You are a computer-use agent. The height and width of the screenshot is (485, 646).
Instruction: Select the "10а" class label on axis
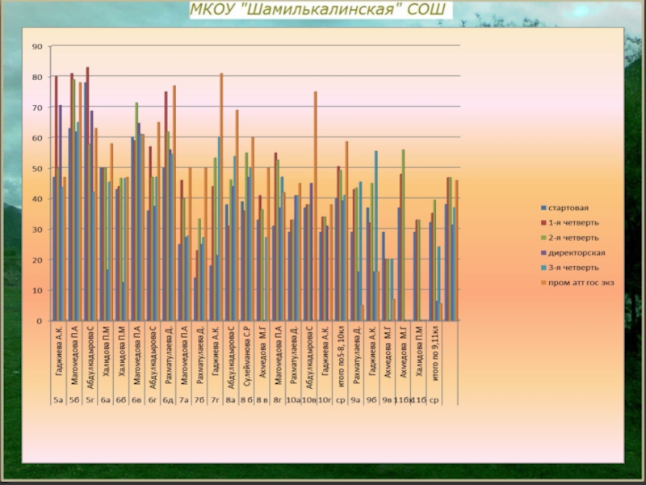pos(294,399)
